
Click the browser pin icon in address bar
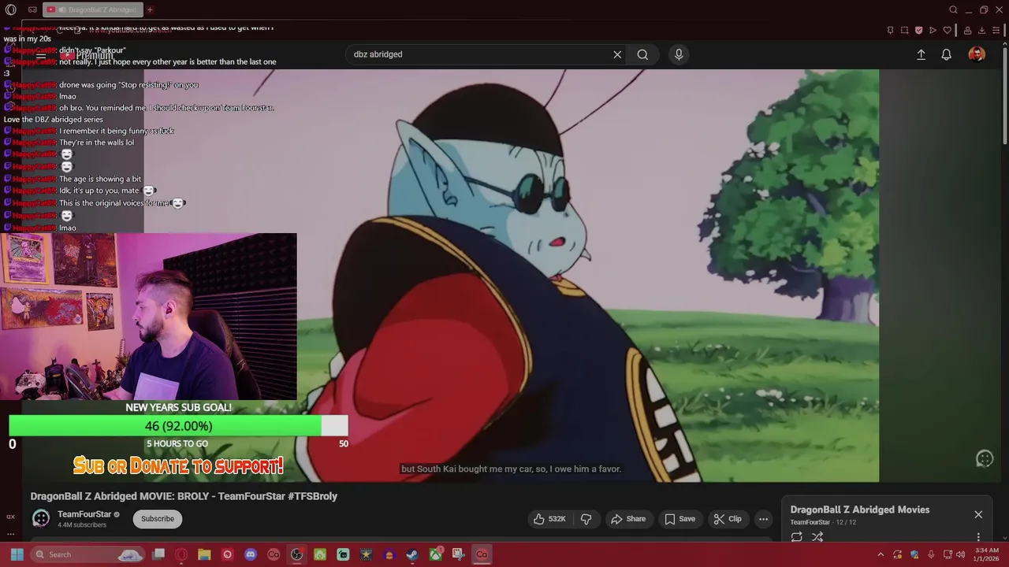point(890,31)
